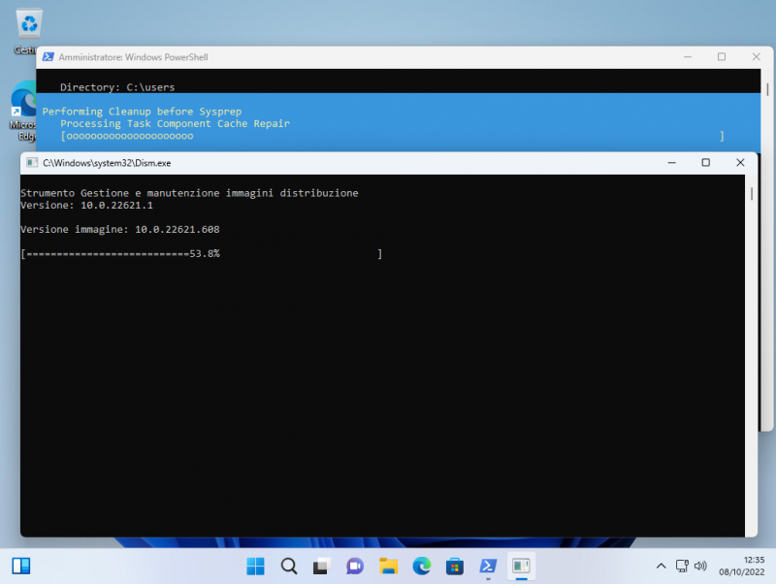Open the PowerShell window system menu
Viewport: 776px width, 584px height.
(x=49, y=57)
